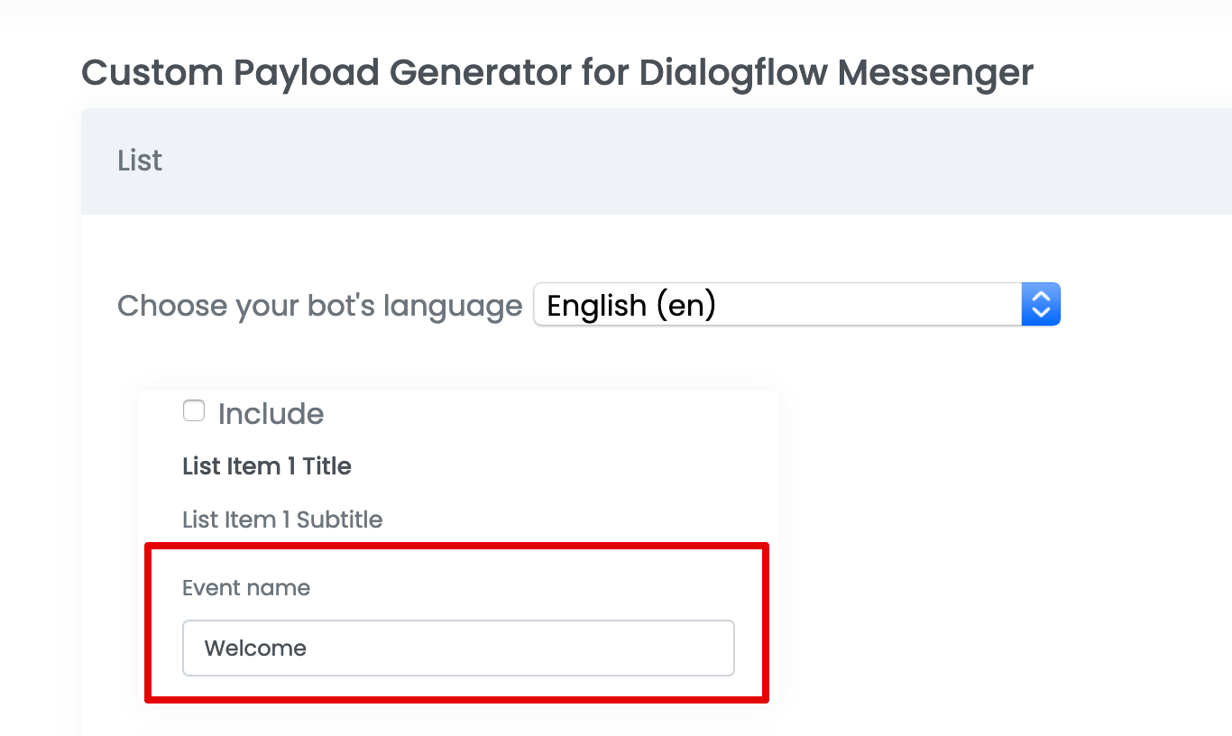Select the English (en) text in language combo box

631,306
